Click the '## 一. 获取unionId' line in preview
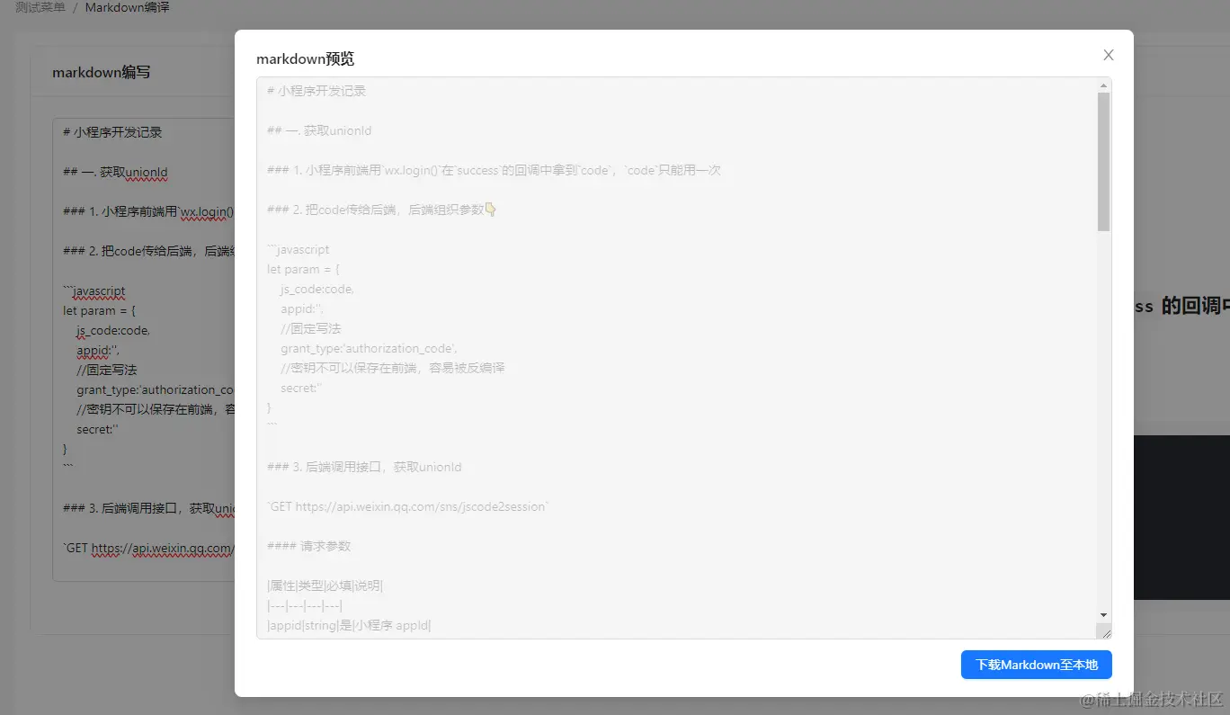 pyautogui.click(x=319, y=130)
